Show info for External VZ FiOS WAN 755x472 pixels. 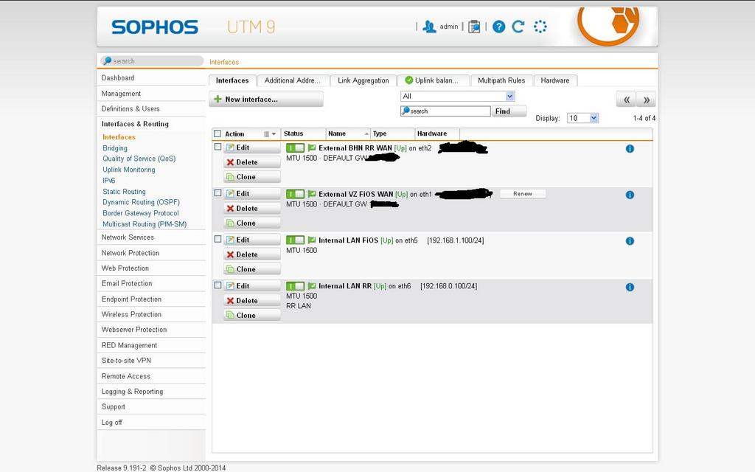[630, 195]
